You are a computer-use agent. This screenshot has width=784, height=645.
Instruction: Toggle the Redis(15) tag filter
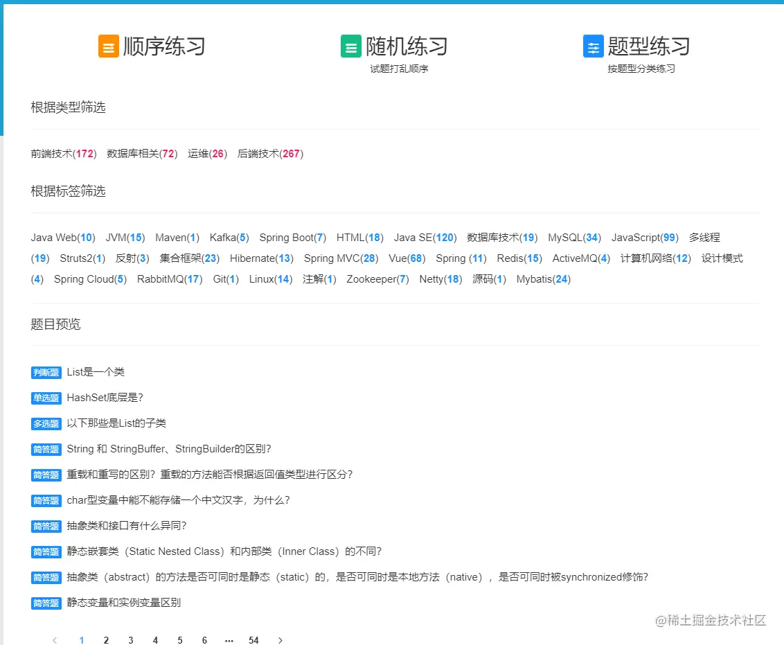(519, 258)
